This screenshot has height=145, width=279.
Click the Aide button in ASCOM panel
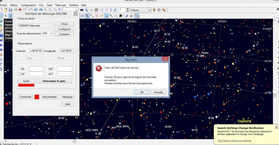[x=68, y=104]
